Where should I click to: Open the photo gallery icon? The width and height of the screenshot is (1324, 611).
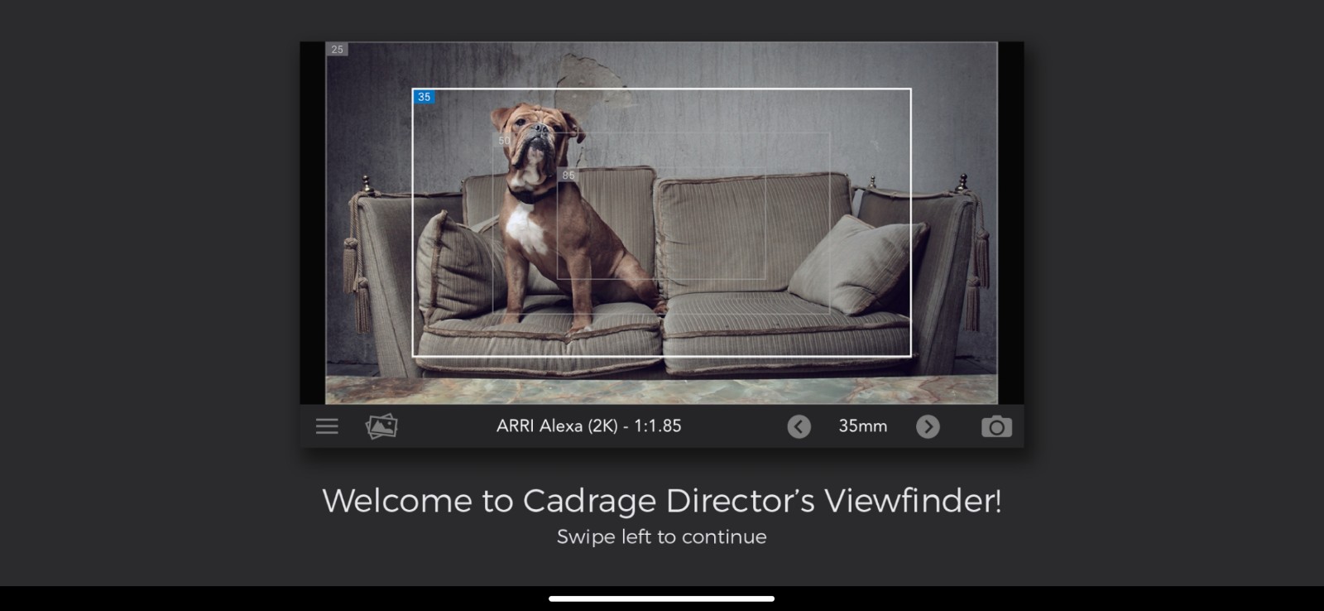pyautogui.click(x=381, y=426)
